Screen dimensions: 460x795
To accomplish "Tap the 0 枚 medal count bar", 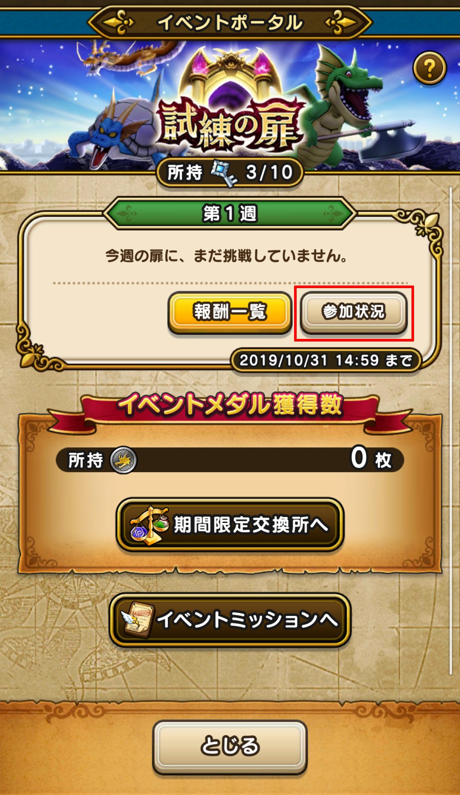I will (x=230, y=460).
